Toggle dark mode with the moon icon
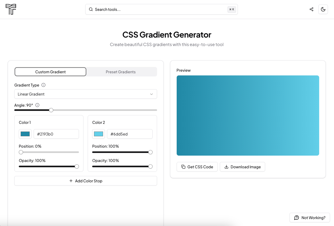This screenshot has width=334, height=226. [323, 9]
